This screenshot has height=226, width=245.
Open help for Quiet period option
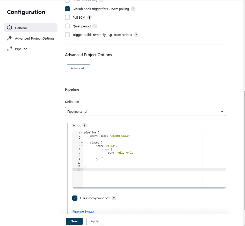(95, 26)
